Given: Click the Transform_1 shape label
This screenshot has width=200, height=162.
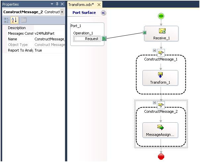Looking at the screenshot, I should 160,82.
